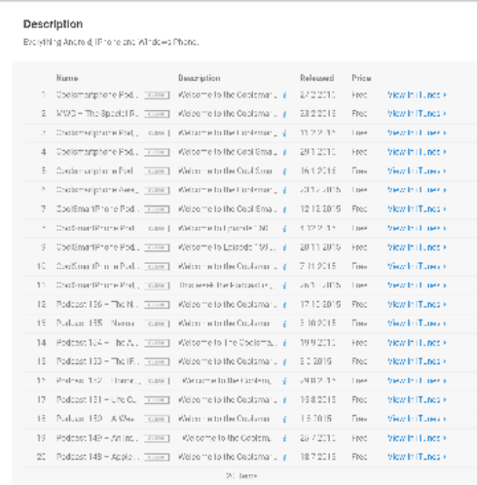The image size is (477, 485).
Task: Open the View in iTunes link in row 20
Action: pos(417,457)
